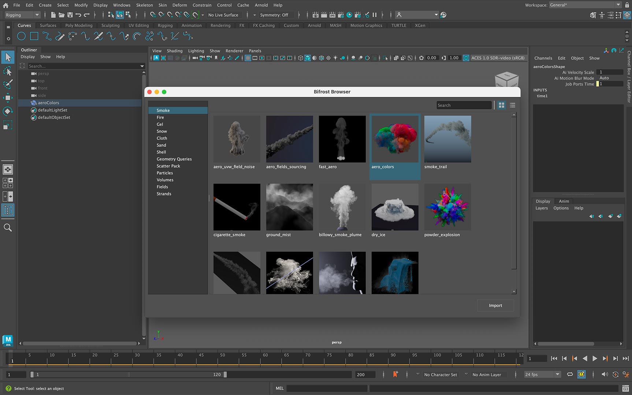Click the time range slider bar
Screen dimensions: 632x395
click(128, 375)
